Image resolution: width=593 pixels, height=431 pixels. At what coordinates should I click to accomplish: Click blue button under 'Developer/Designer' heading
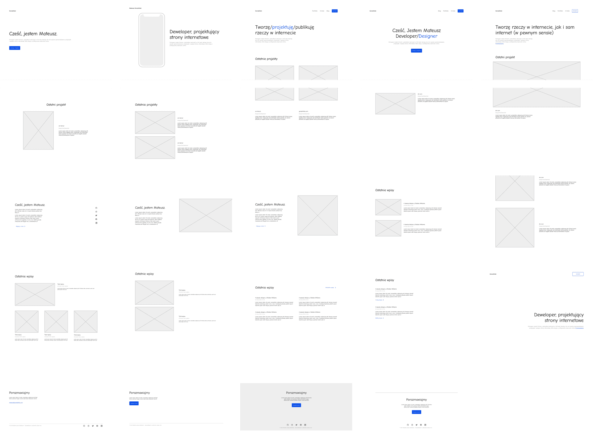[416, 51]
